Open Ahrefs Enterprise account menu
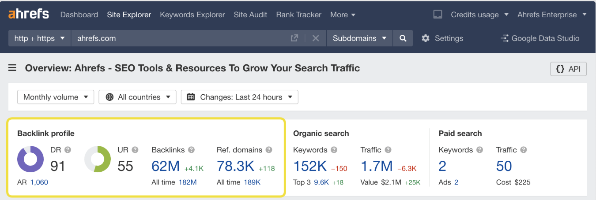 tap(552, 15)
